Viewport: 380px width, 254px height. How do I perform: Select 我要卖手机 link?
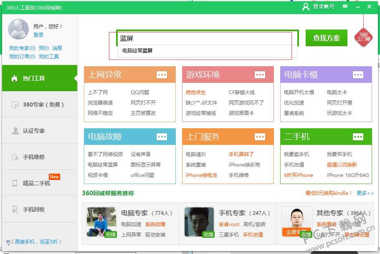(296, 154)
